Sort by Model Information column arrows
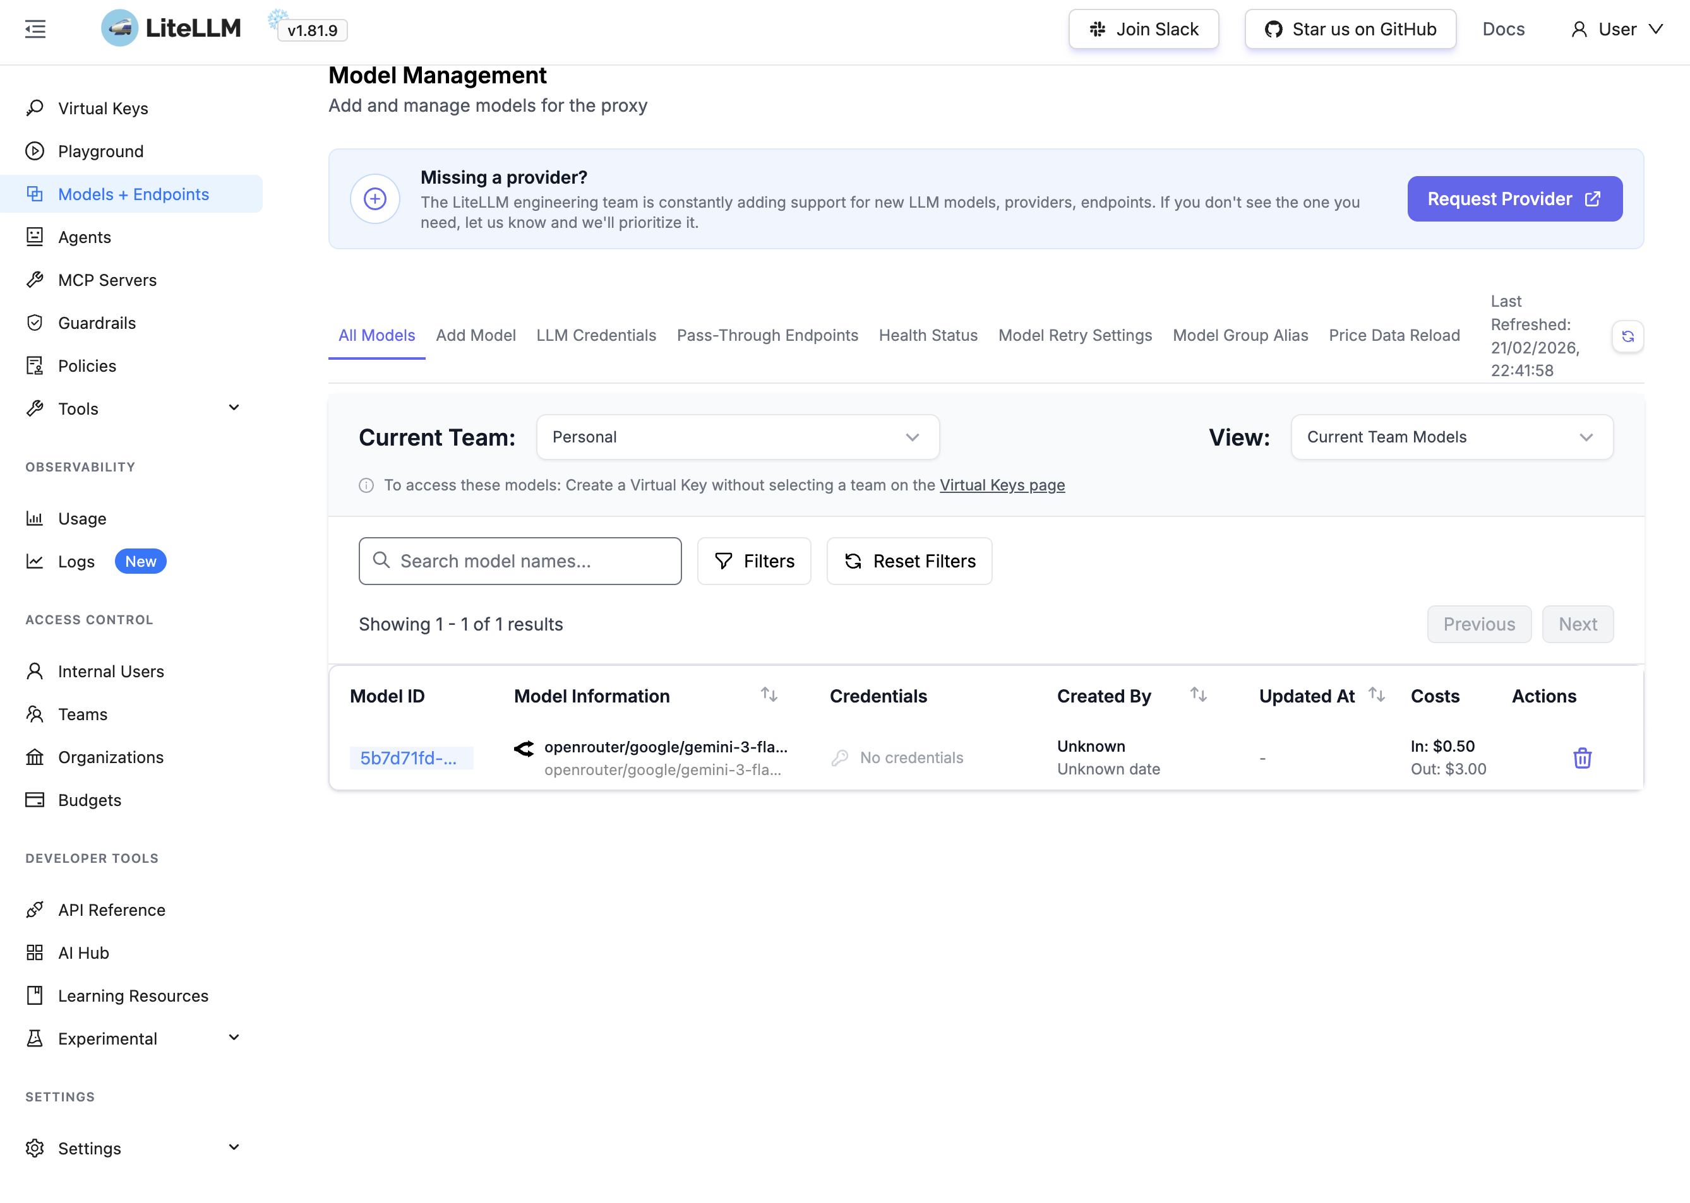The width and height of the screenshot is (1690, 1203). [769, 695]
